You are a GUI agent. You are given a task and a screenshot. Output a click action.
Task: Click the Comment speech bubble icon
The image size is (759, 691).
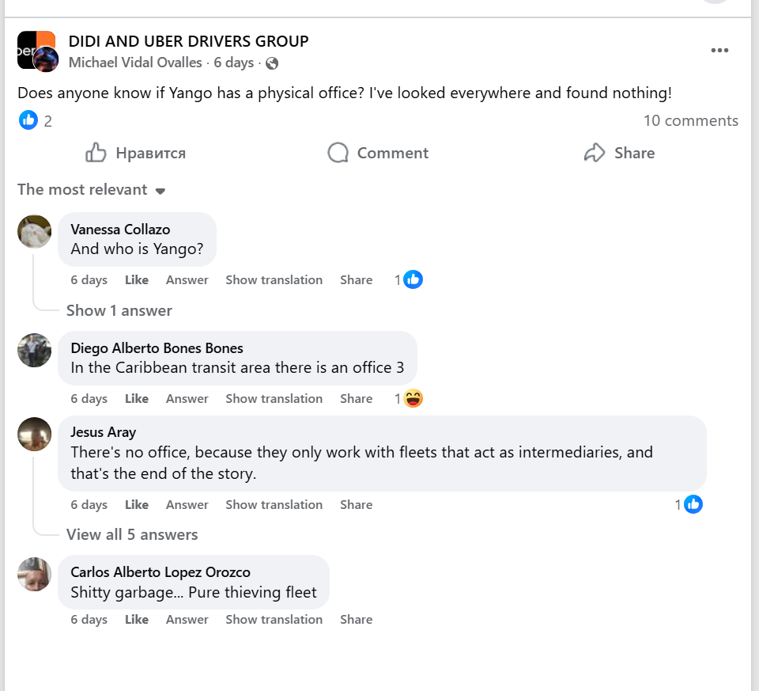(x=338, y=153)
